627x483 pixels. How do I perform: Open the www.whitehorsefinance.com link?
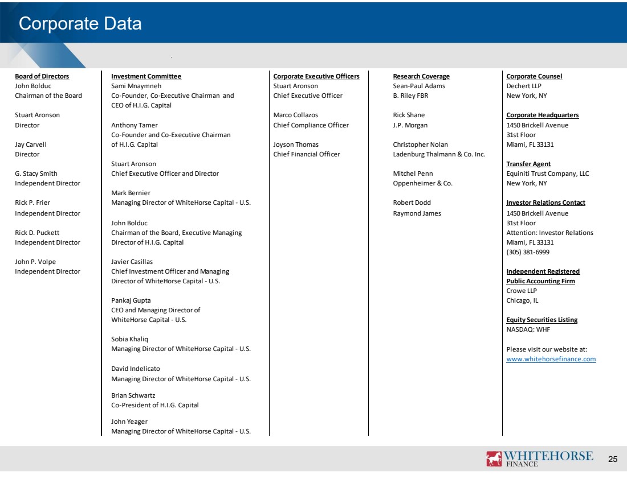tap(551, 359)
